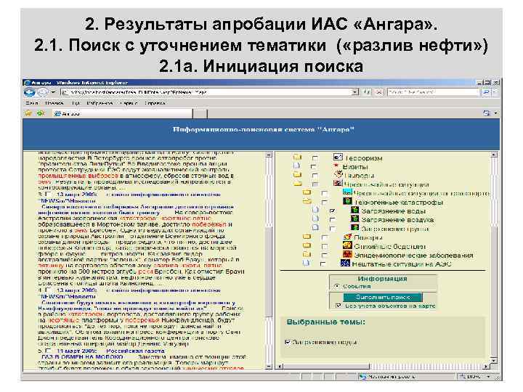Click the browser address bar field
Viewport: 523px width, 392px height.
208,92
